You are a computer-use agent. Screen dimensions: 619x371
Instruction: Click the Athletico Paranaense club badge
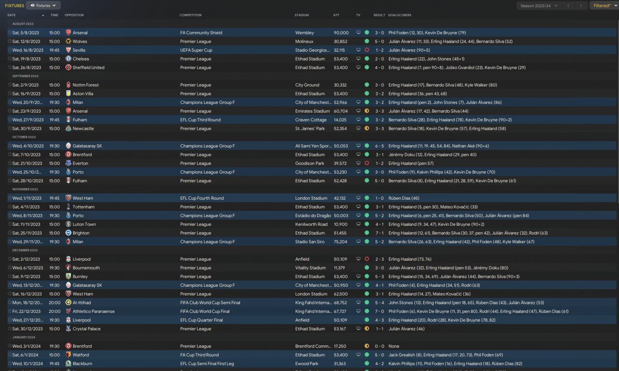click(x=68, y=312)
